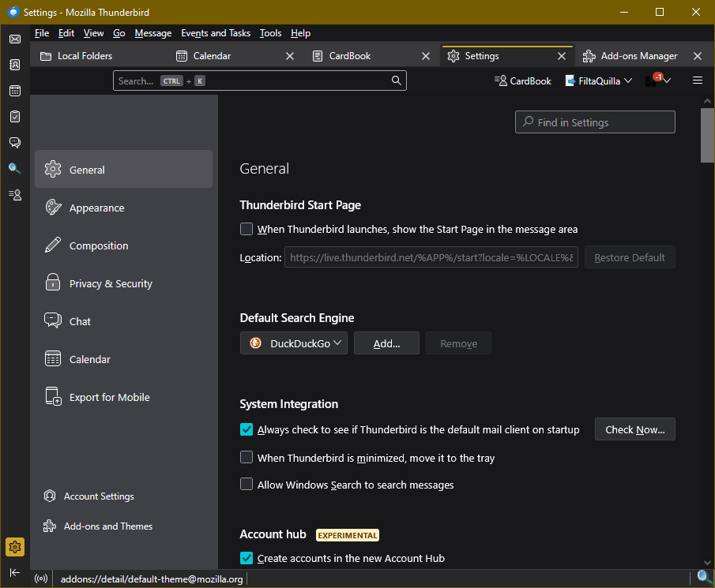Open the Chat space speech bubble icon
The height and width of the screenshot is (588, 715).
pos(14,142)
